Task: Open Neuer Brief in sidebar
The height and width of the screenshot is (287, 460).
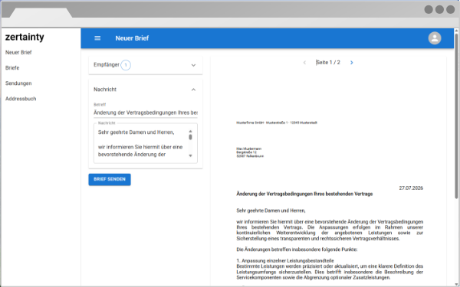Action: (x=18, y=52)
